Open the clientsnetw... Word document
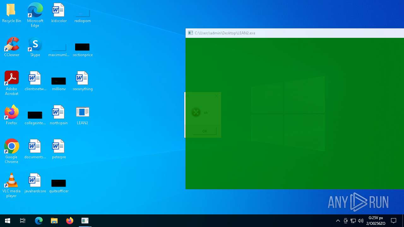404x227 pixels. (x=35, y=81)
